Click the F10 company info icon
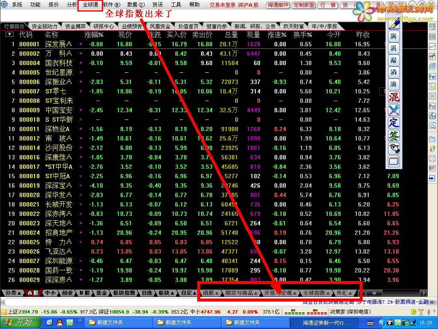The width and height of the screenshot is (438, 329). pyautogui.click(x=432, y=76)
